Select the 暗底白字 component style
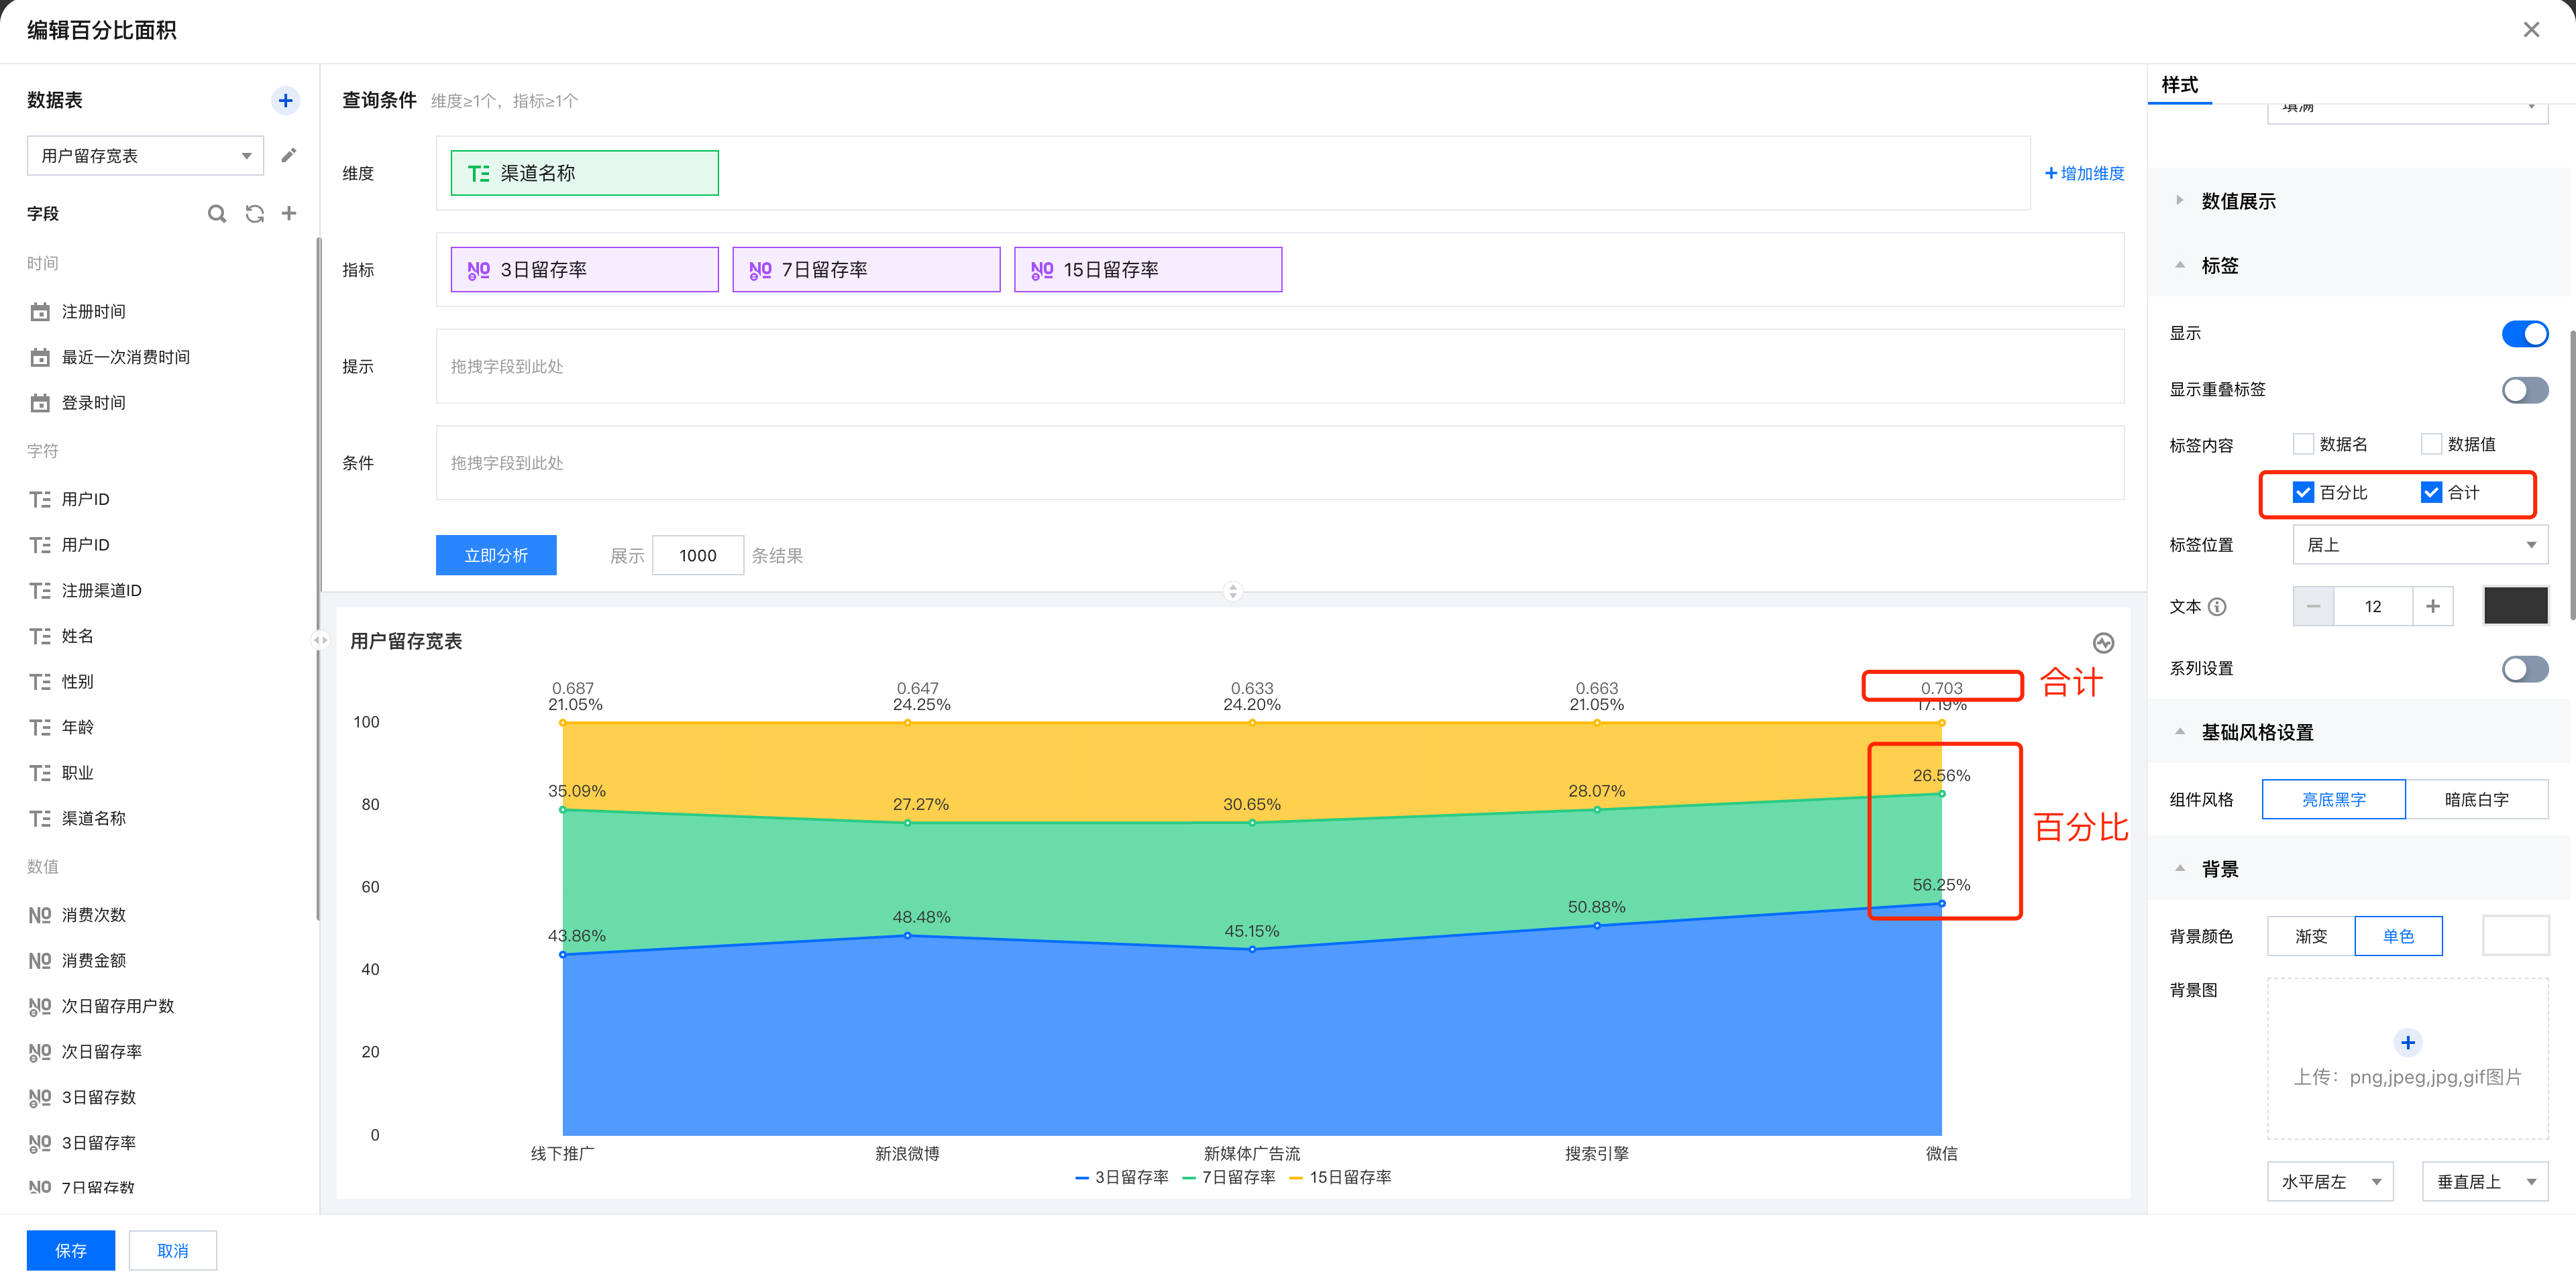The image size is (2576, 1282). tap(2476, 799)
